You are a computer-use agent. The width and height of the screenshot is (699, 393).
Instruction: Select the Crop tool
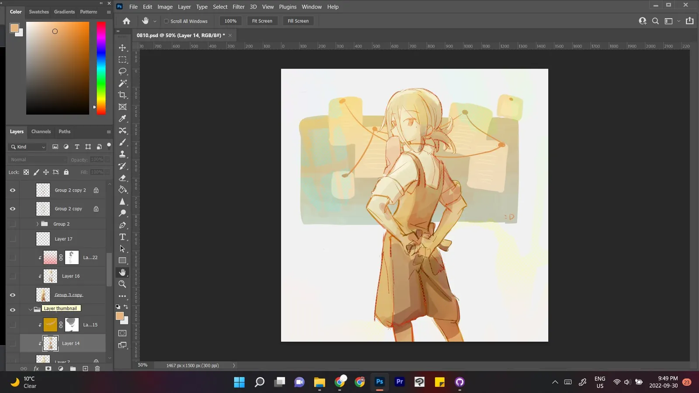click(122, 95)
